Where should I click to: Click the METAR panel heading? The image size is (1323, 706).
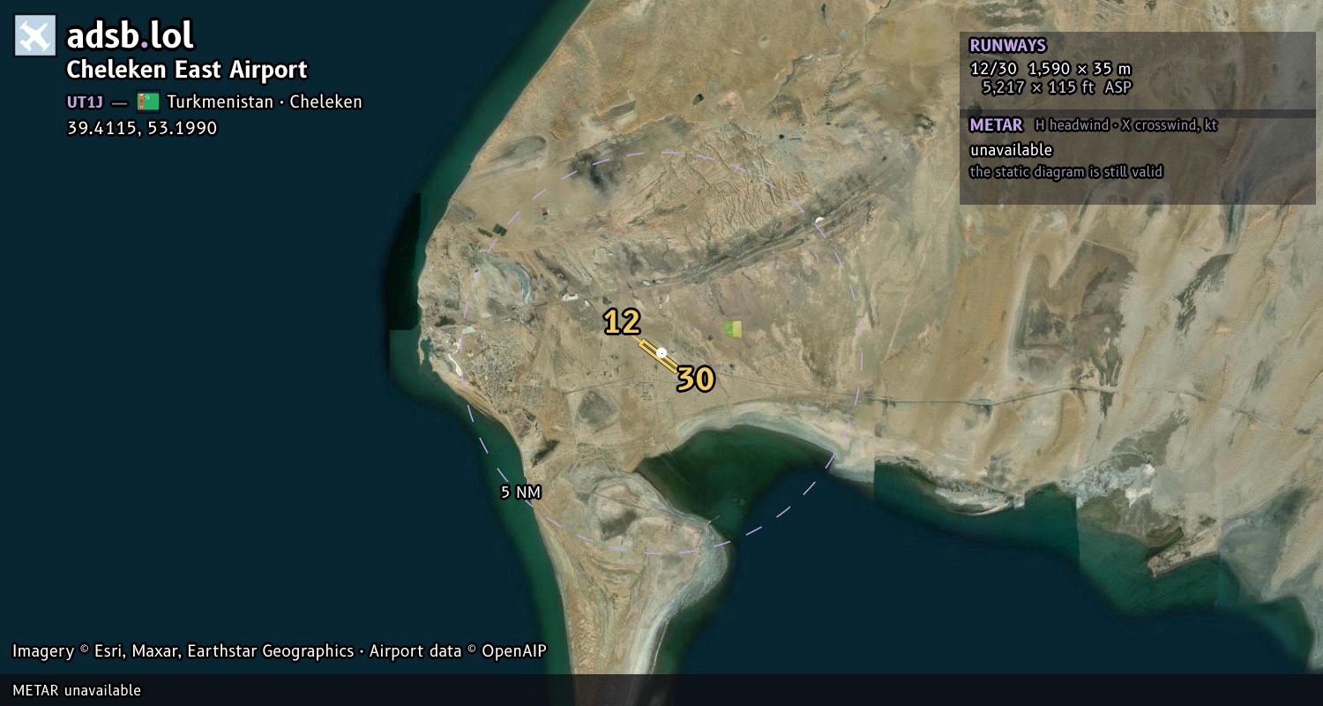[996, 125]
